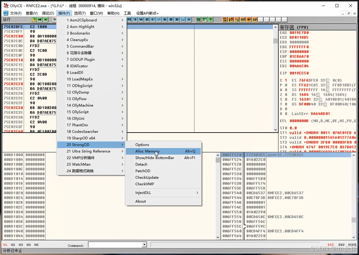Click the OllyICE system icon in menu bar

(x=6, y=13)
